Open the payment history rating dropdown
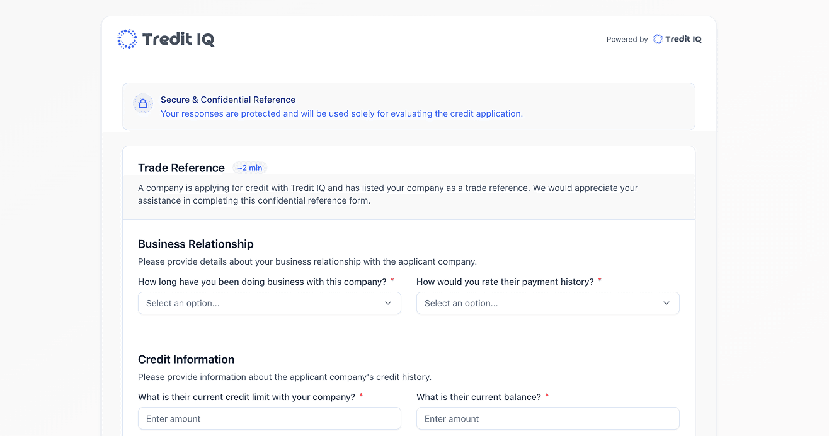 (x=547, y=303)
